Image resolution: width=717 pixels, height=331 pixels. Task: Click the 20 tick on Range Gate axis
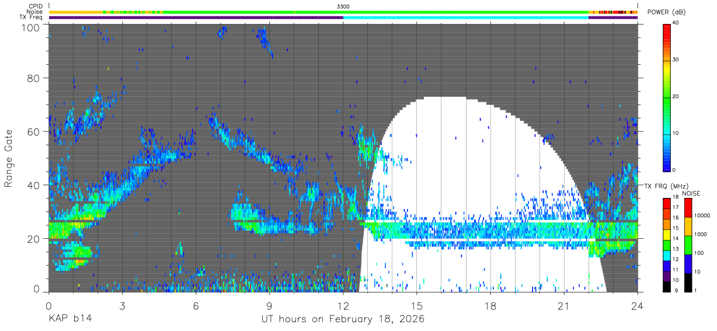34,239
